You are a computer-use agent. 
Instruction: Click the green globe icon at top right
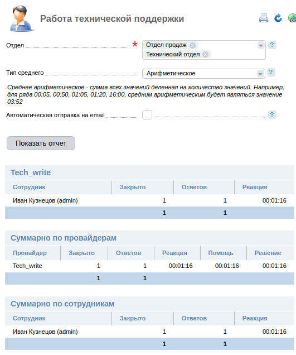(292, 18)
